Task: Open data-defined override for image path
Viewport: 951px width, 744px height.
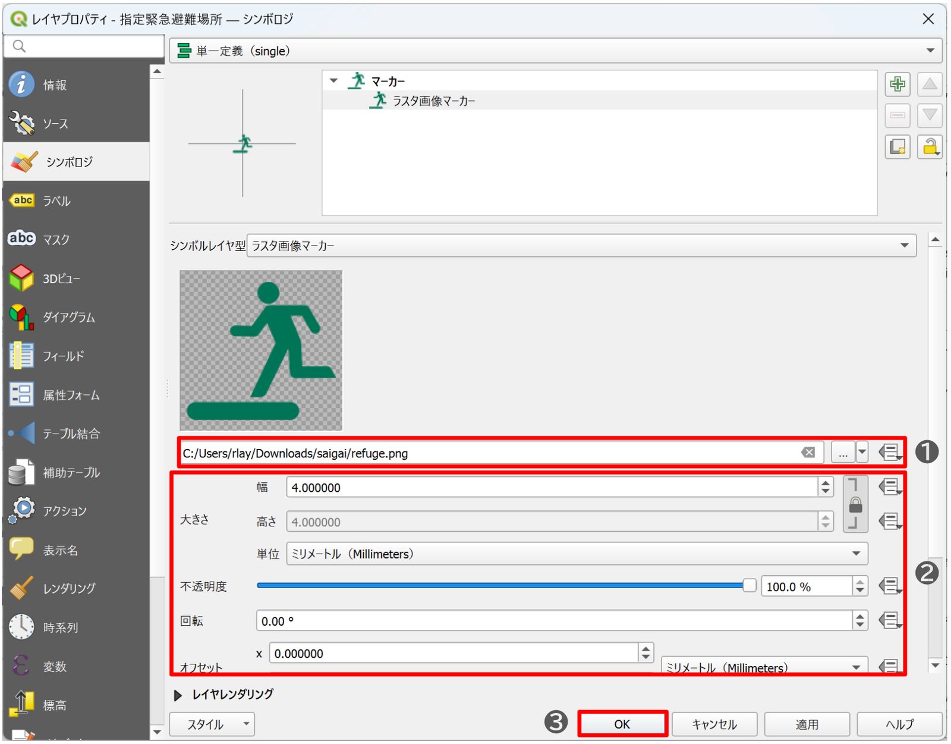Action: pyautogui.click(x=890, y=453)
